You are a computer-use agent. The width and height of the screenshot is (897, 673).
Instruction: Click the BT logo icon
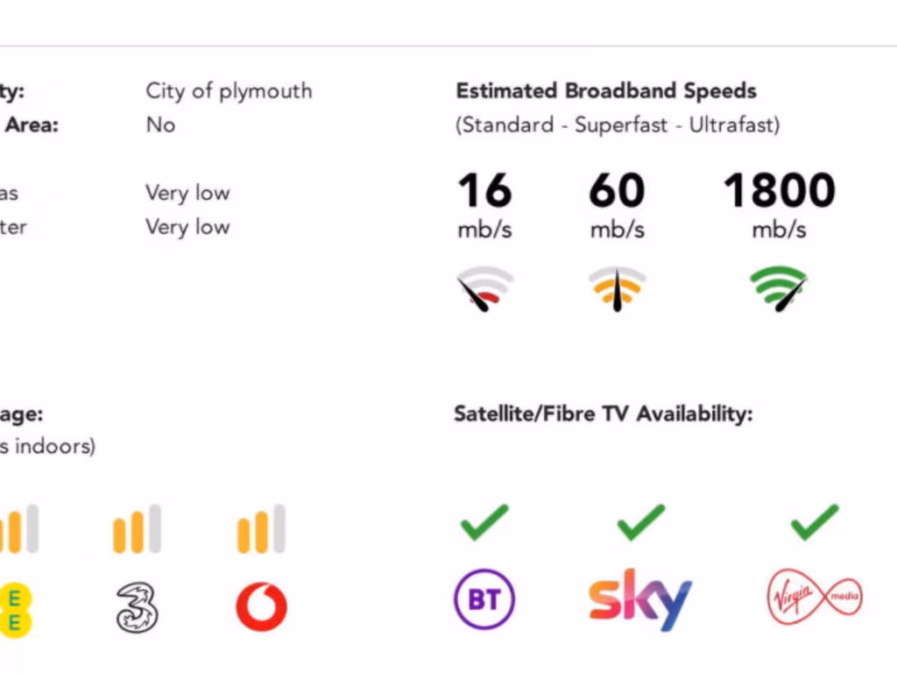tap(484, 600)
